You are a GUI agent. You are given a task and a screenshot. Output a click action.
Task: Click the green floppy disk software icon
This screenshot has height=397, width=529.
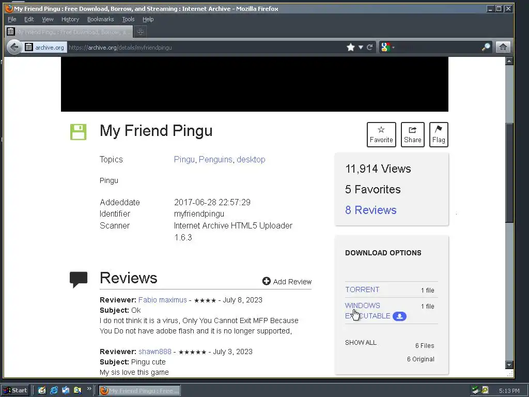coord(79,132)
